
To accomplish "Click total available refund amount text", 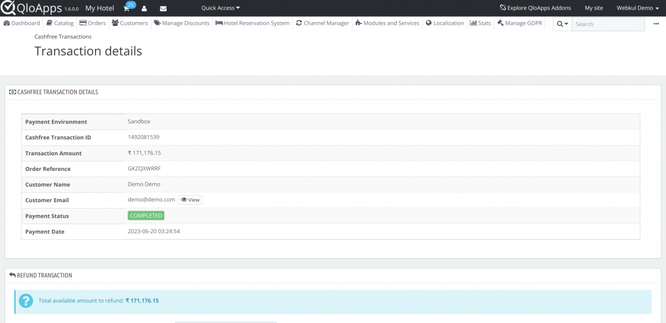I will tap(99, 300).
